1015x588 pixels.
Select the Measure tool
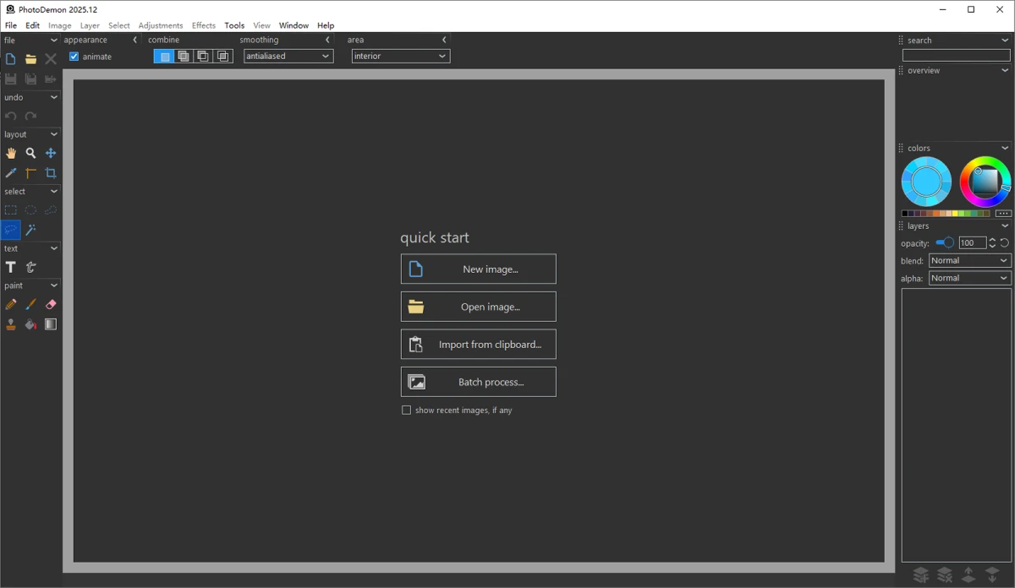[30, 173]
